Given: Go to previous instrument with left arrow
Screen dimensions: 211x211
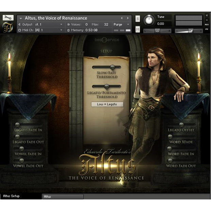Looking at the screenshot, I should [122, 18].
